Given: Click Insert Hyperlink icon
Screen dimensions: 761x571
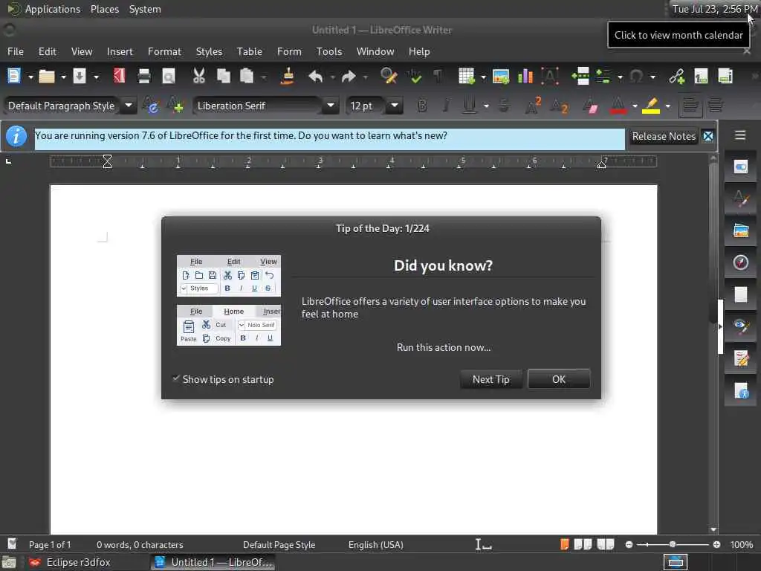Looking at the screenshot, I should (x=676, y=77).
